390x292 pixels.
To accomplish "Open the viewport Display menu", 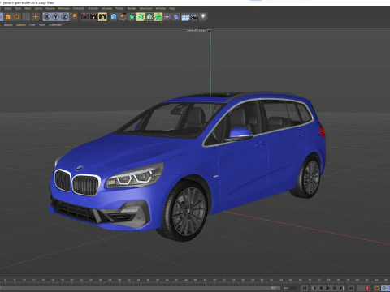I will [8, 25].
